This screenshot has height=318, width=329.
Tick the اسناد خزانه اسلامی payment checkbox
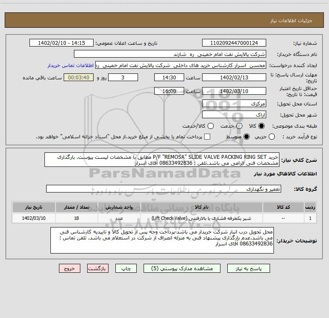[x=207, y=137]
